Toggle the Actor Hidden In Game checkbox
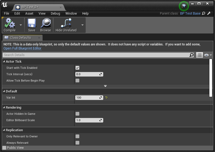215x152 pixels. 77,114
